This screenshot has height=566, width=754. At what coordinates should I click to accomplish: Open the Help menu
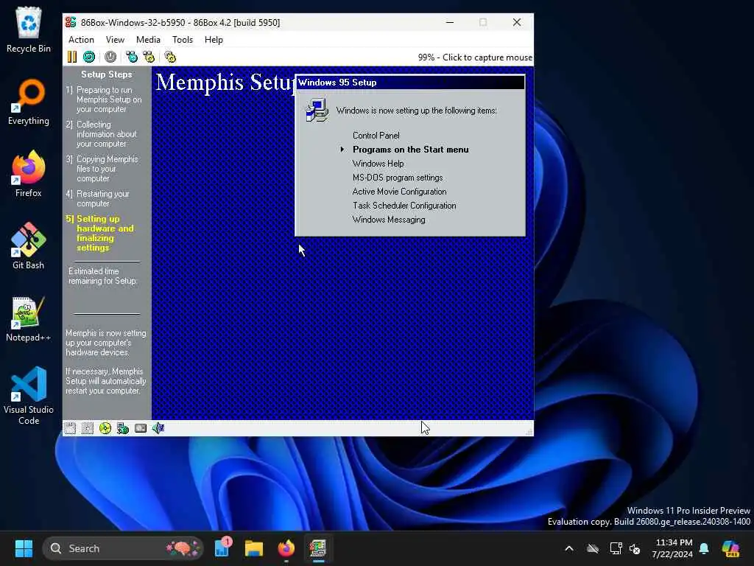[214, 40]
